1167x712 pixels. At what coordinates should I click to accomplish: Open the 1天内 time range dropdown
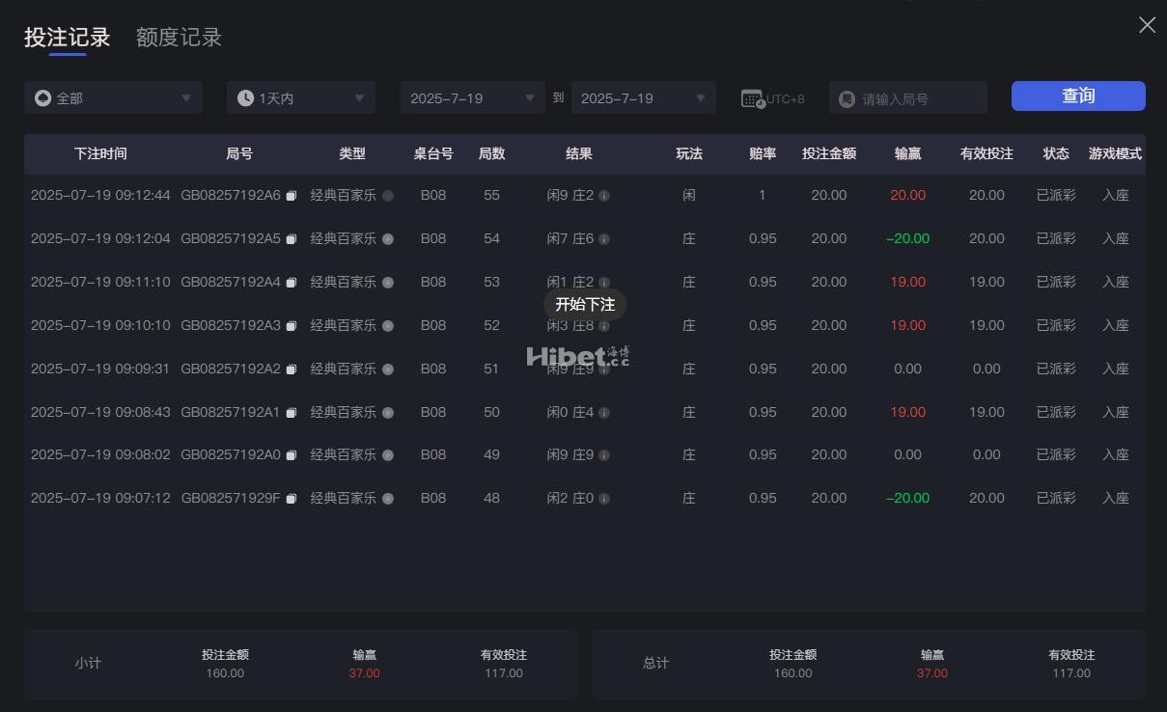(301, 98)
